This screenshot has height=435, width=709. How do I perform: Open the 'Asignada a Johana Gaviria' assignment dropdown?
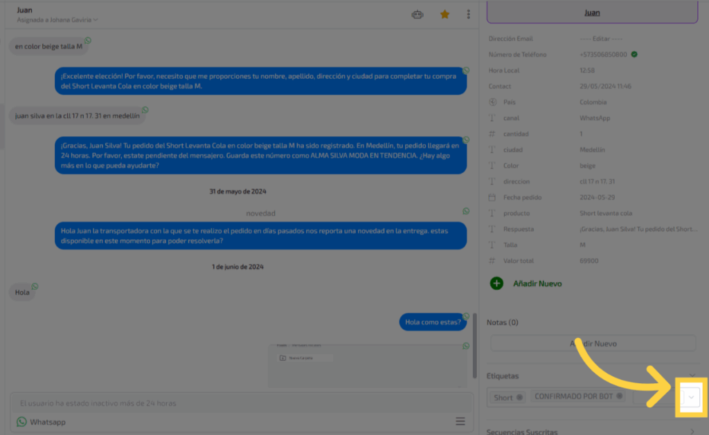click(x=57, y=20)
